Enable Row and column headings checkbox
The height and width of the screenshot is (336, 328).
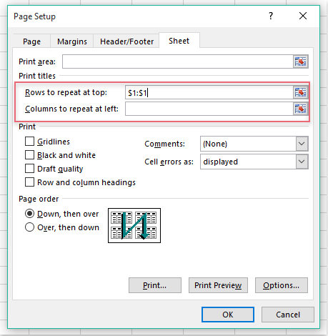pyautogui.click(x=29, y=182)
